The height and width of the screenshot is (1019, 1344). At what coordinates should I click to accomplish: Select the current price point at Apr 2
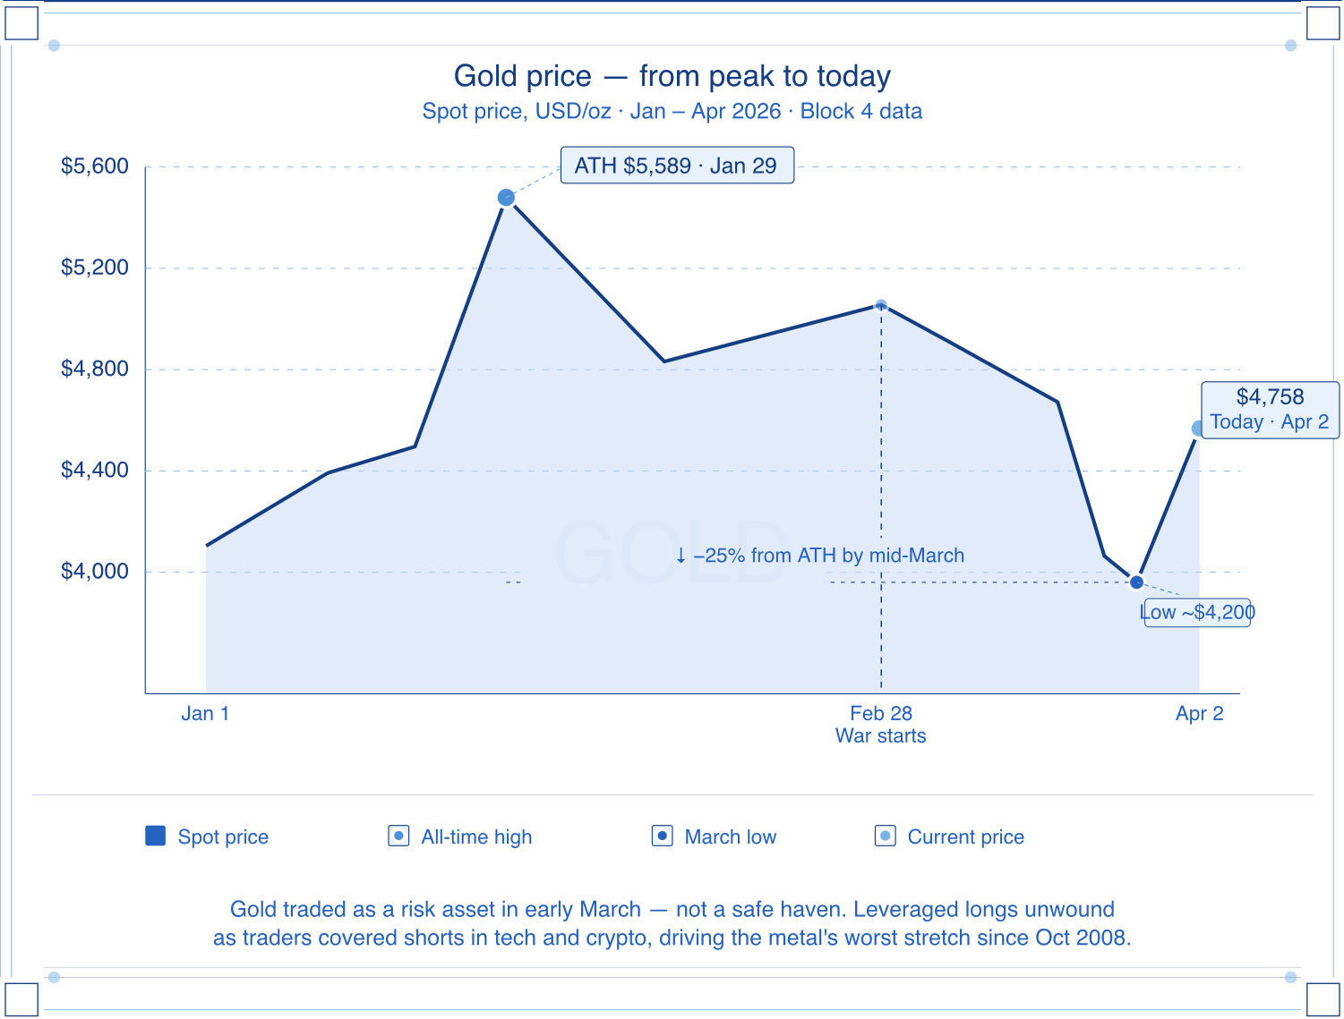pyautogui.click(x=1197, y=429)
